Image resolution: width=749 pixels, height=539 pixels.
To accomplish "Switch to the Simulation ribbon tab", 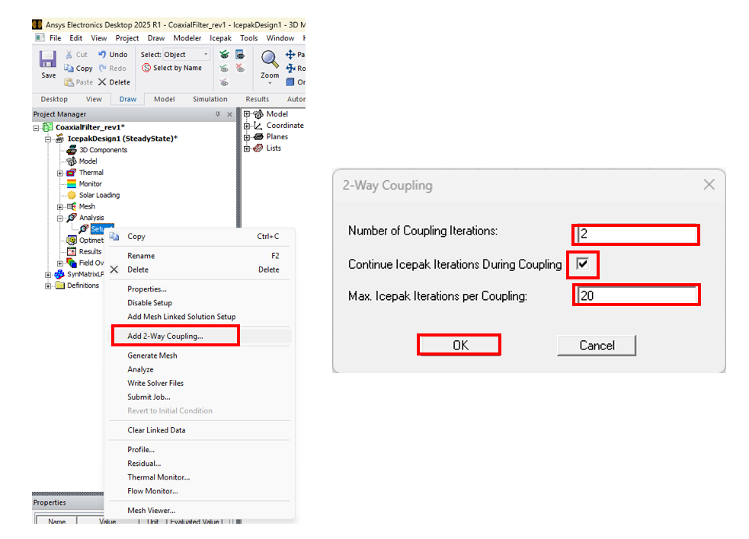I will [x=210, y=99].
